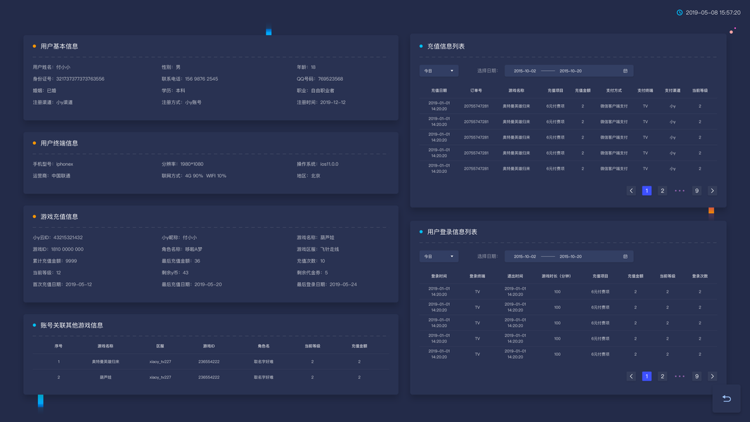Click the 操作系统 value ios11.0.0
Image resolution: width=750 pixels, height=422 pixels.
[329, 164]
